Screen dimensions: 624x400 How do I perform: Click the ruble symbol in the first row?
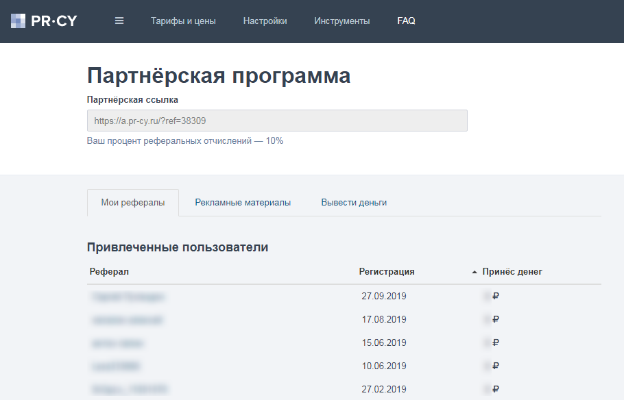[495, 295]
